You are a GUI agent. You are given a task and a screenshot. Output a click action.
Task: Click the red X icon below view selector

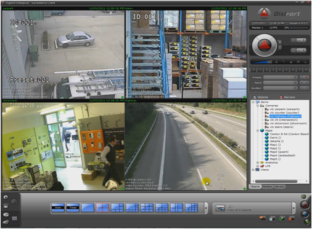click(x=291, y=219)
